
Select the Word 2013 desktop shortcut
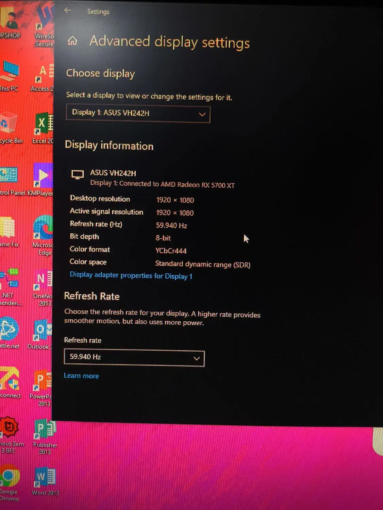click(45, 481)
